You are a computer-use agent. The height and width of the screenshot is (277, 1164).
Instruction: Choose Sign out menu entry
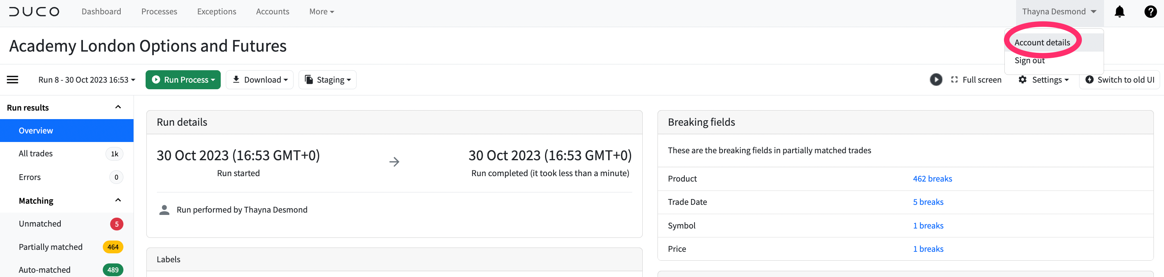point(1029,61)
